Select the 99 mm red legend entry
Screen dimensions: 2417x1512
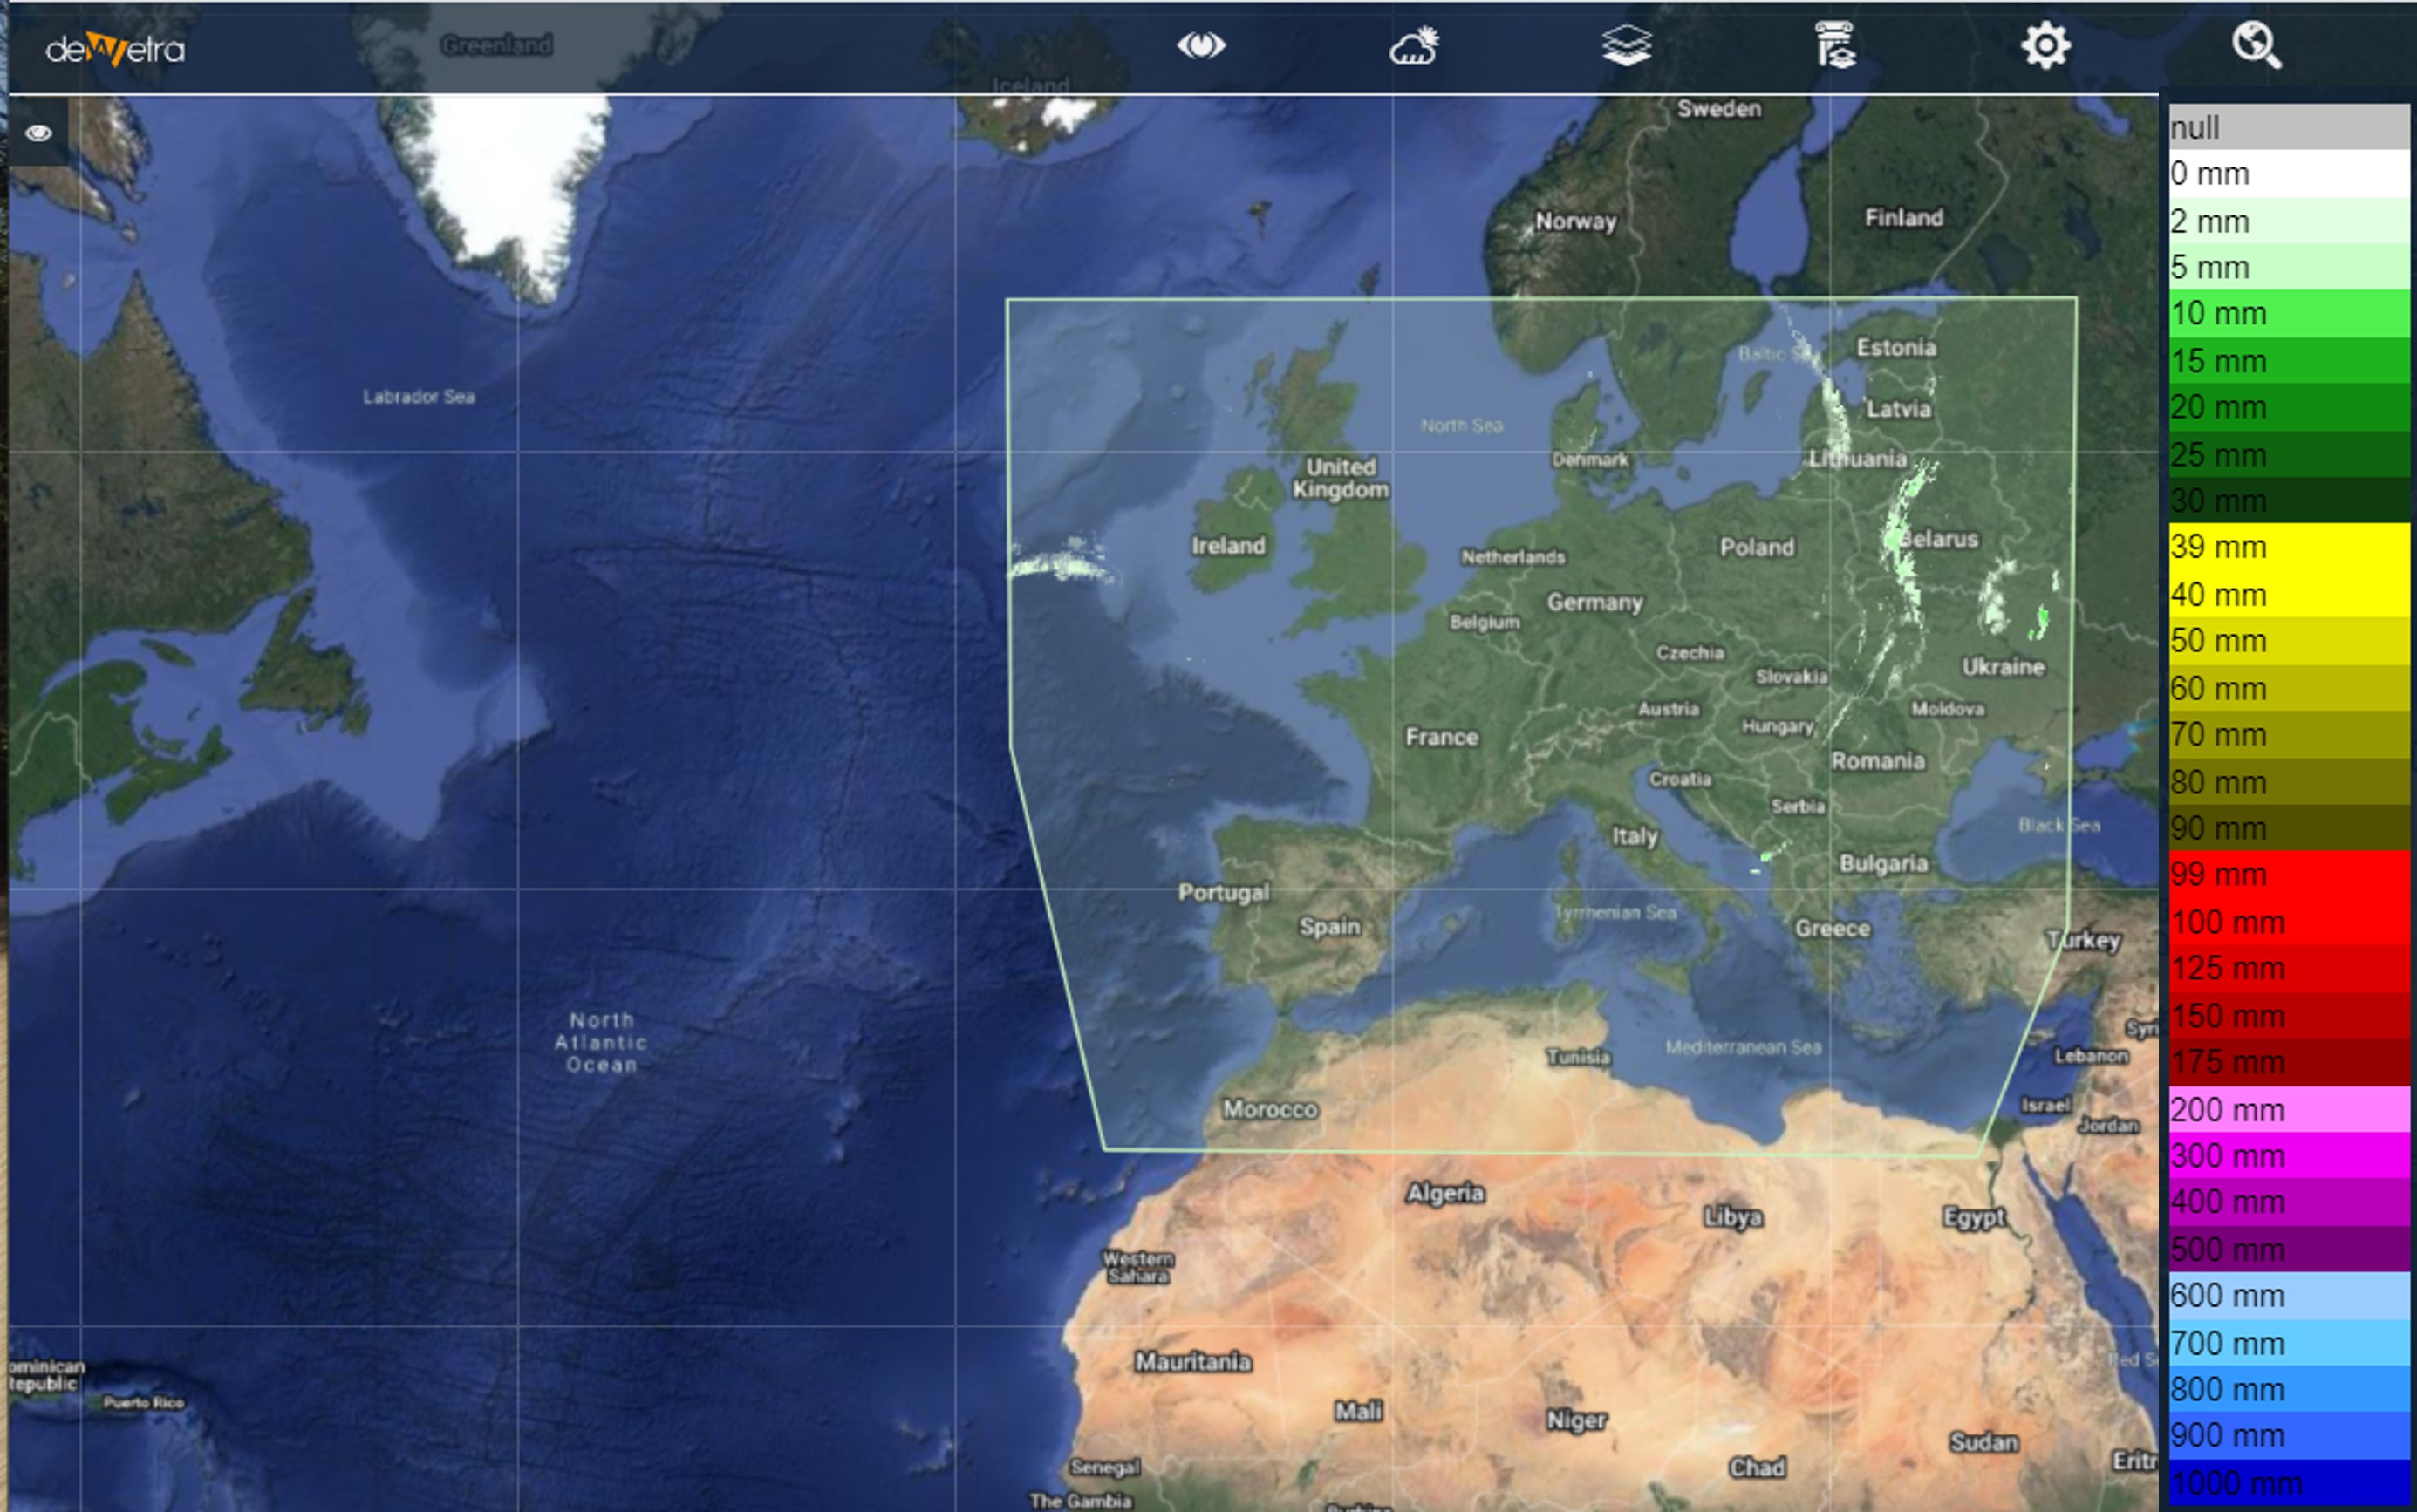click(2288, 874)
